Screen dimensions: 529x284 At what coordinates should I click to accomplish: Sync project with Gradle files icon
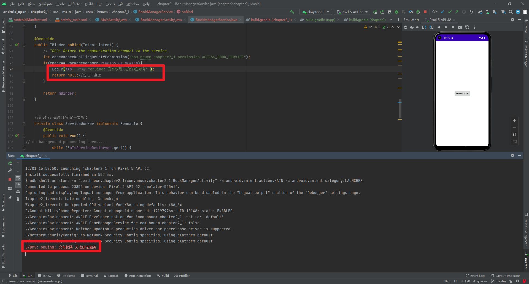tap(480, 12)
